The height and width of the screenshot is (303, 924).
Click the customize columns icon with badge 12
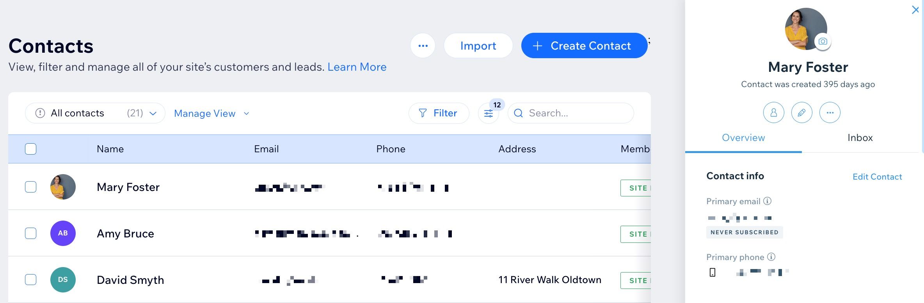pyautogui.click(x=489, y=113)
